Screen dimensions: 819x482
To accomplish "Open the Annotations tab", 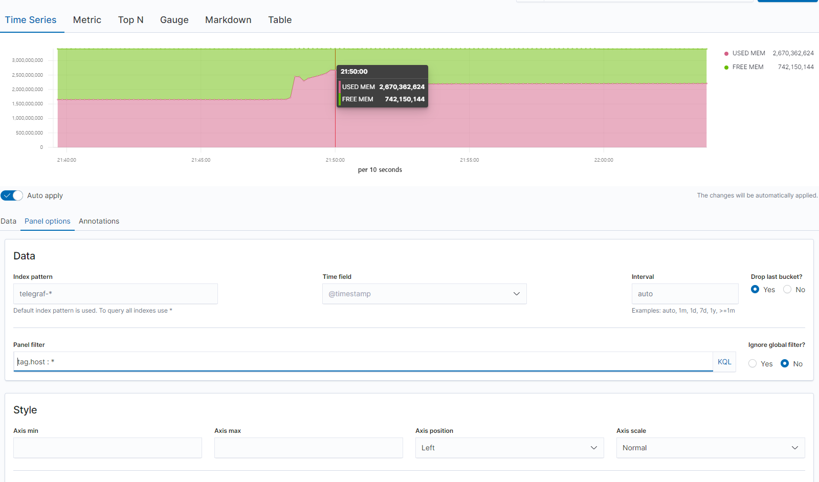I will tap(99, 221).
